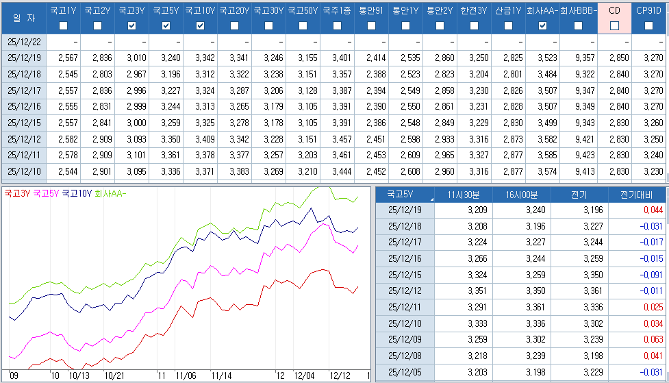Enable the 국고1Y checkbox

64,26
